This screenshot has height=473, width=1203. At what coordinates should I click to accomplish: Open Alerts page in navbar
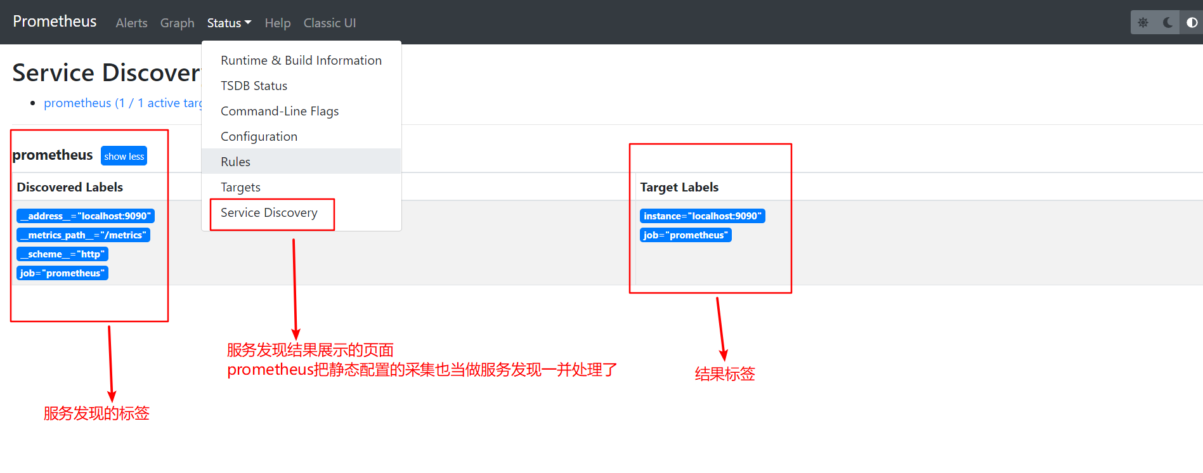coord(131,23)
